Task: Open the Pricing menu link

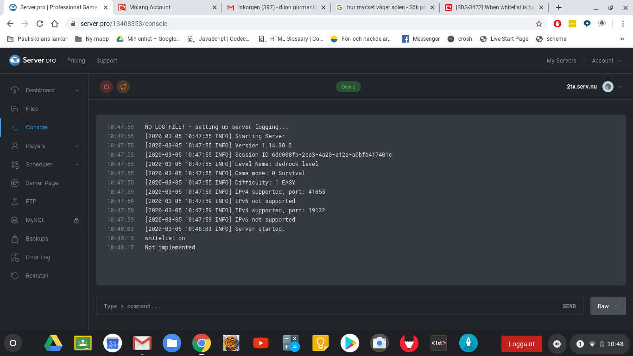Action: pyautogui.click(x=76, y=61)
